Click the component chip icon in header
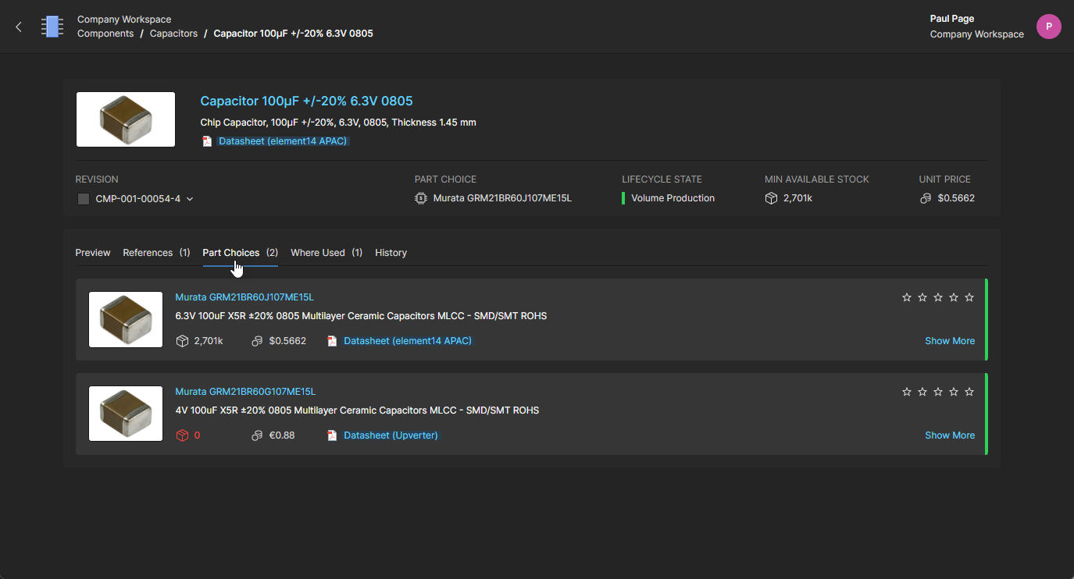Screen dimensions: 1074x579 (52, 27)
